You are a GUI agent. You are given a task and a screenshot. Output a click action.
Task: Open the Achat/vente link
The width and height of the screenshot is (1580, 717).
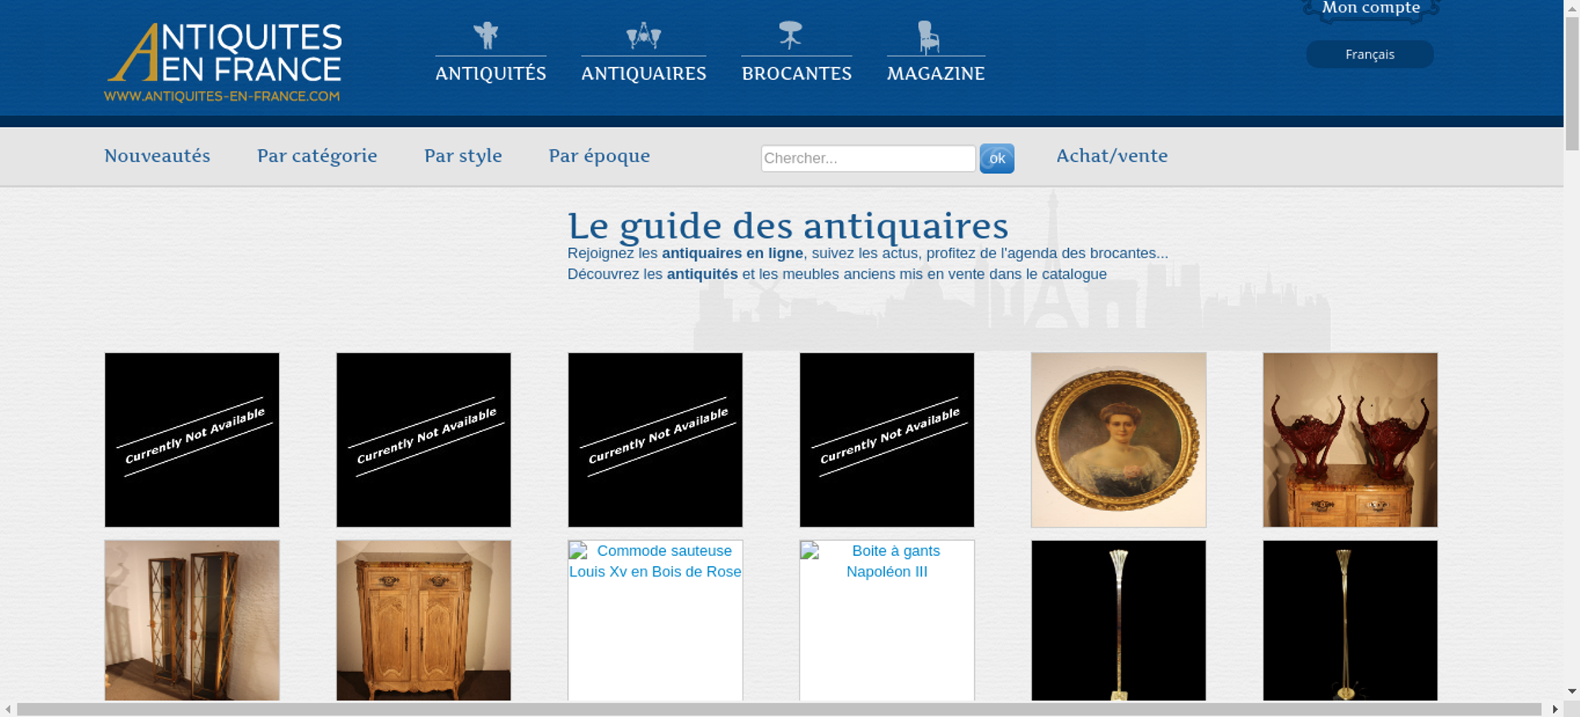coord(1112,156)
